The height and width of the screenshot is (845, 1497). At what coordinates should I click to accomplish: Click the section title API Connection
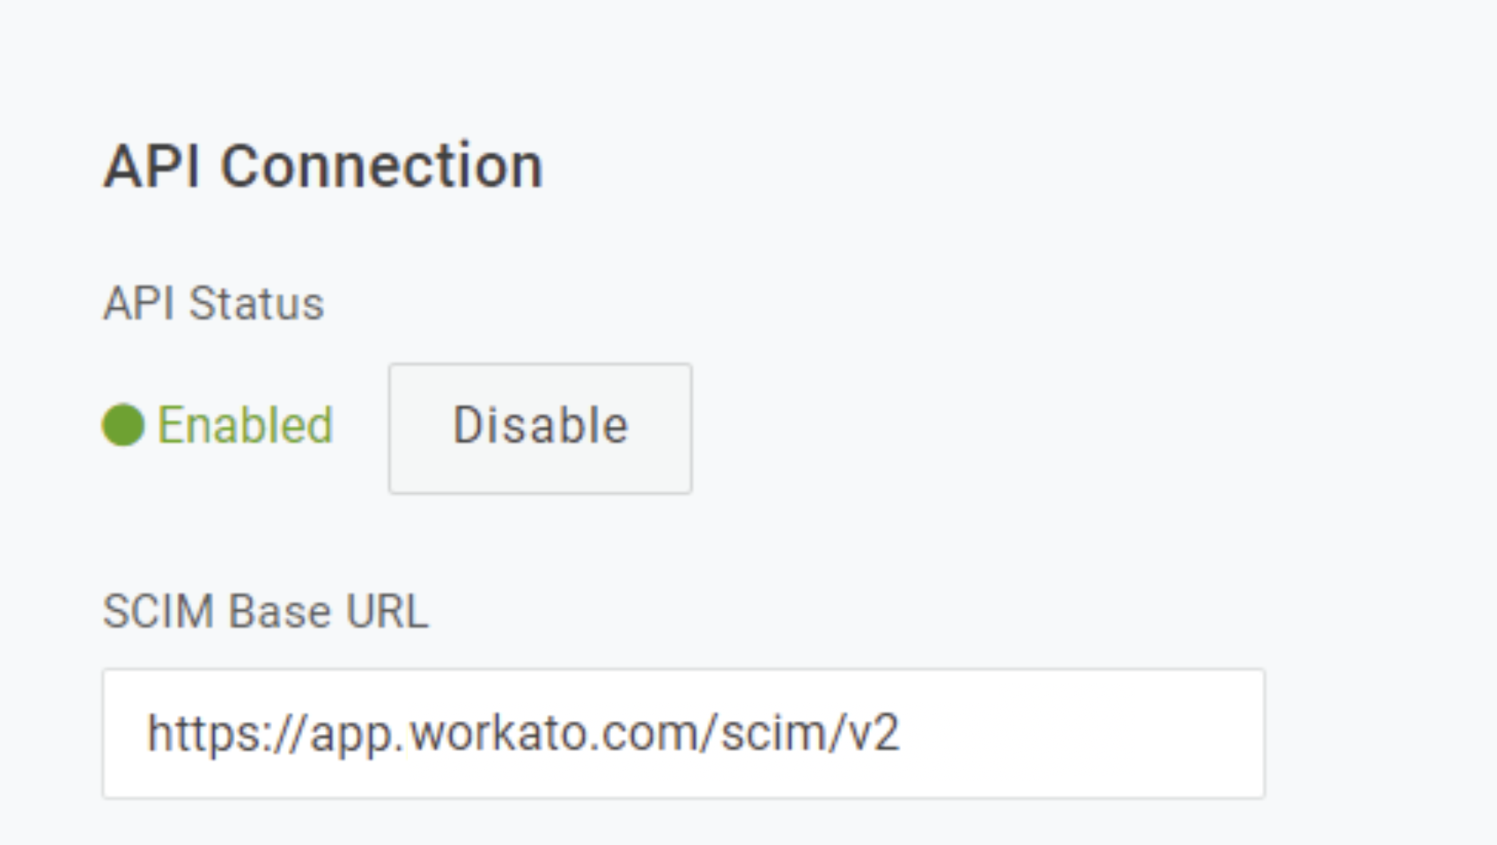[x=322, y=165]
